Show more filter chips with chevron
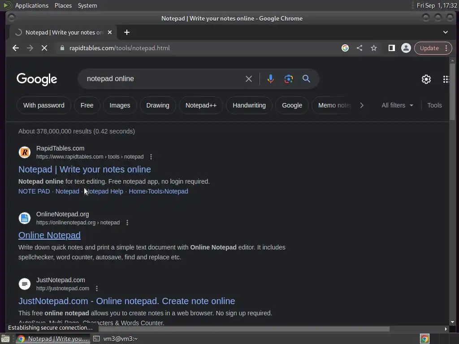The width and height of the screenshot is (459, 344). tap(362, 105)
